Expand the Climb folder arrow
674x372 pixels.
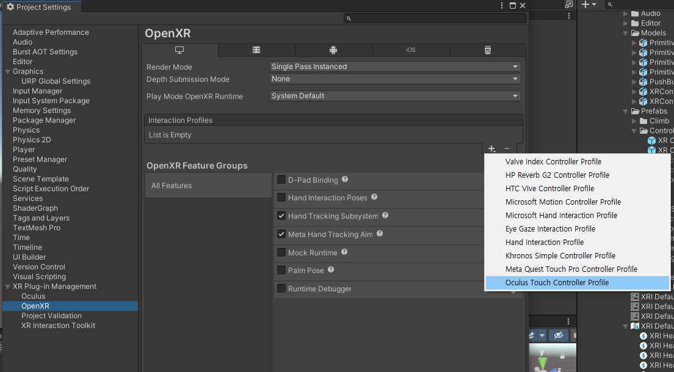click(x=634, y=122)
